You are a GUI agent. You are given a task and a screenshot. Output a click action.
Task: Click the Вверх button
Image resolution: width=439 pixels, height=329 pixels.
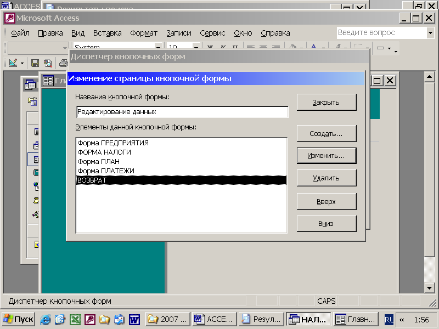327,201
